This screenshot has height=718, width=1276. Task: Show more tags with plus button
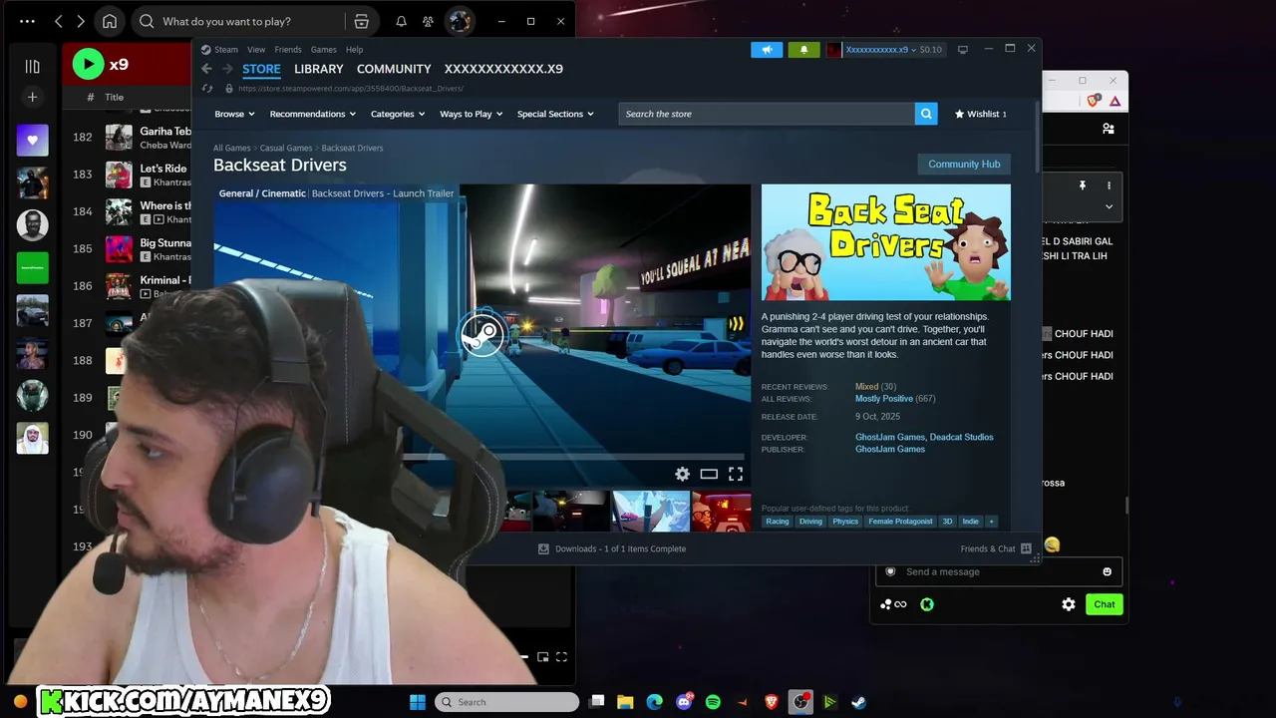click(991, 522)
